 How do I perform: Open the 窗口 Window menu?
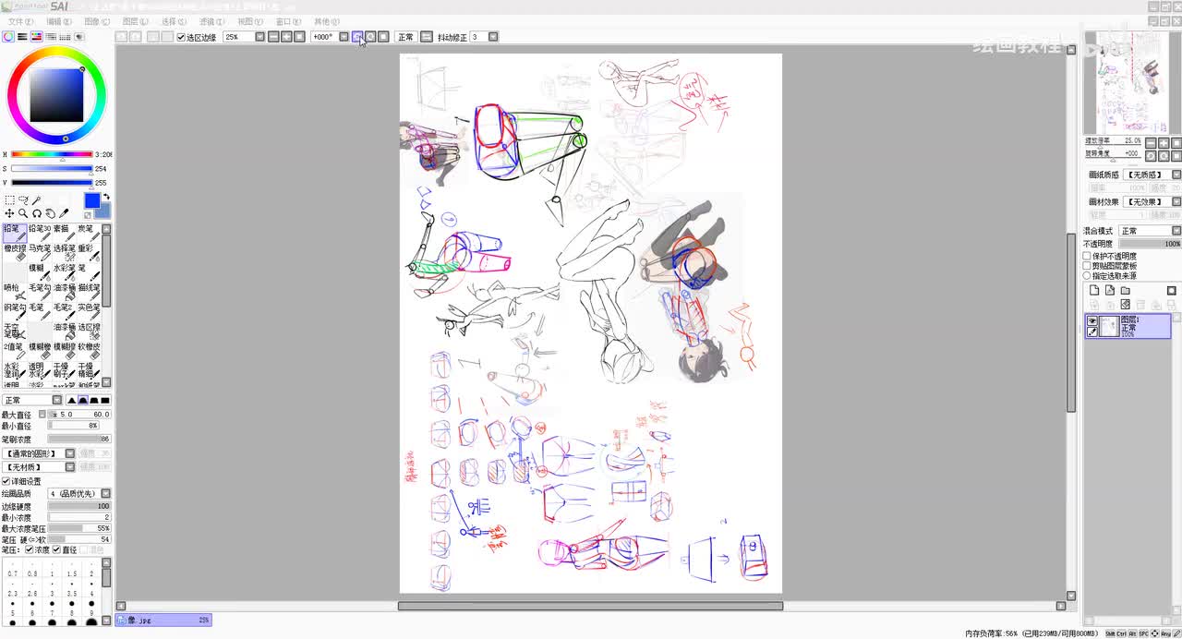(288, 21)
